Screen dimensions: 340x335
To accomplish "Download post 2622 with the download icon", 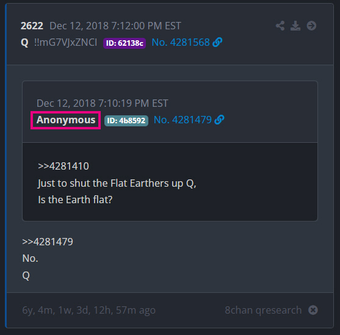I will (x=295, y=26).
